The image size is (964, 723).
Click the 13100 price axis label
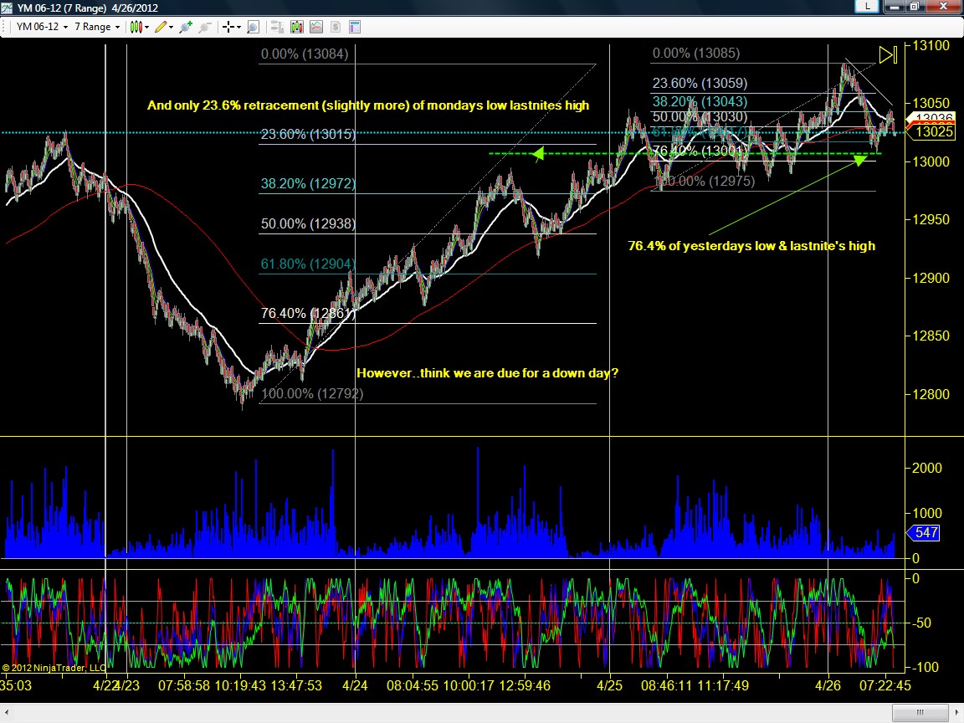pyautogui.click(x=931, y=45)
